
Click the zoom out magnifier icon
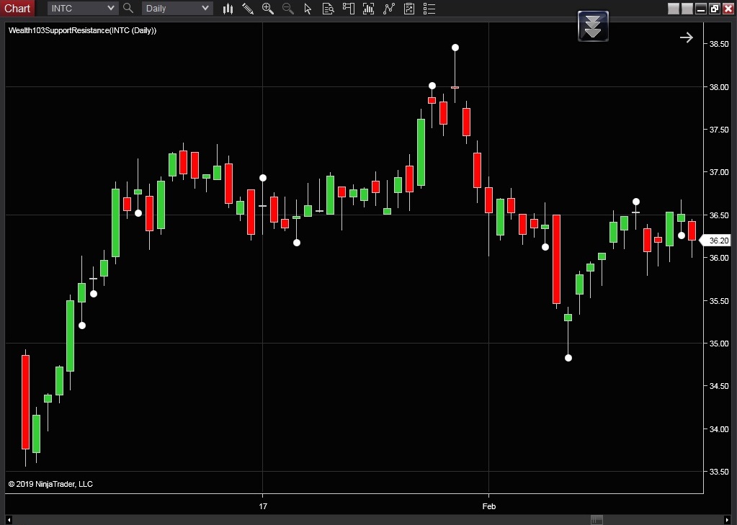point(288,9)
